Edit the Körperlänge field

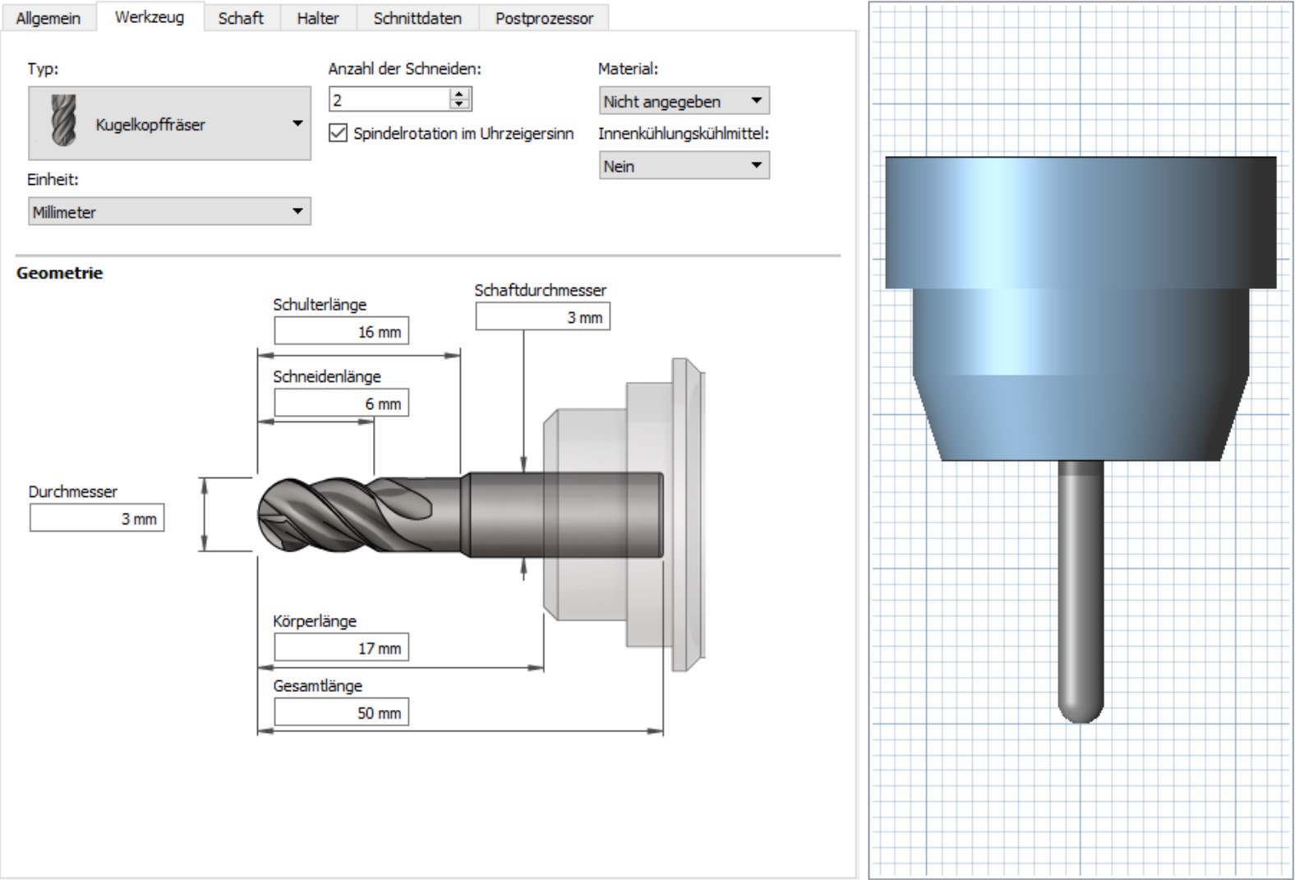(341, 648)
